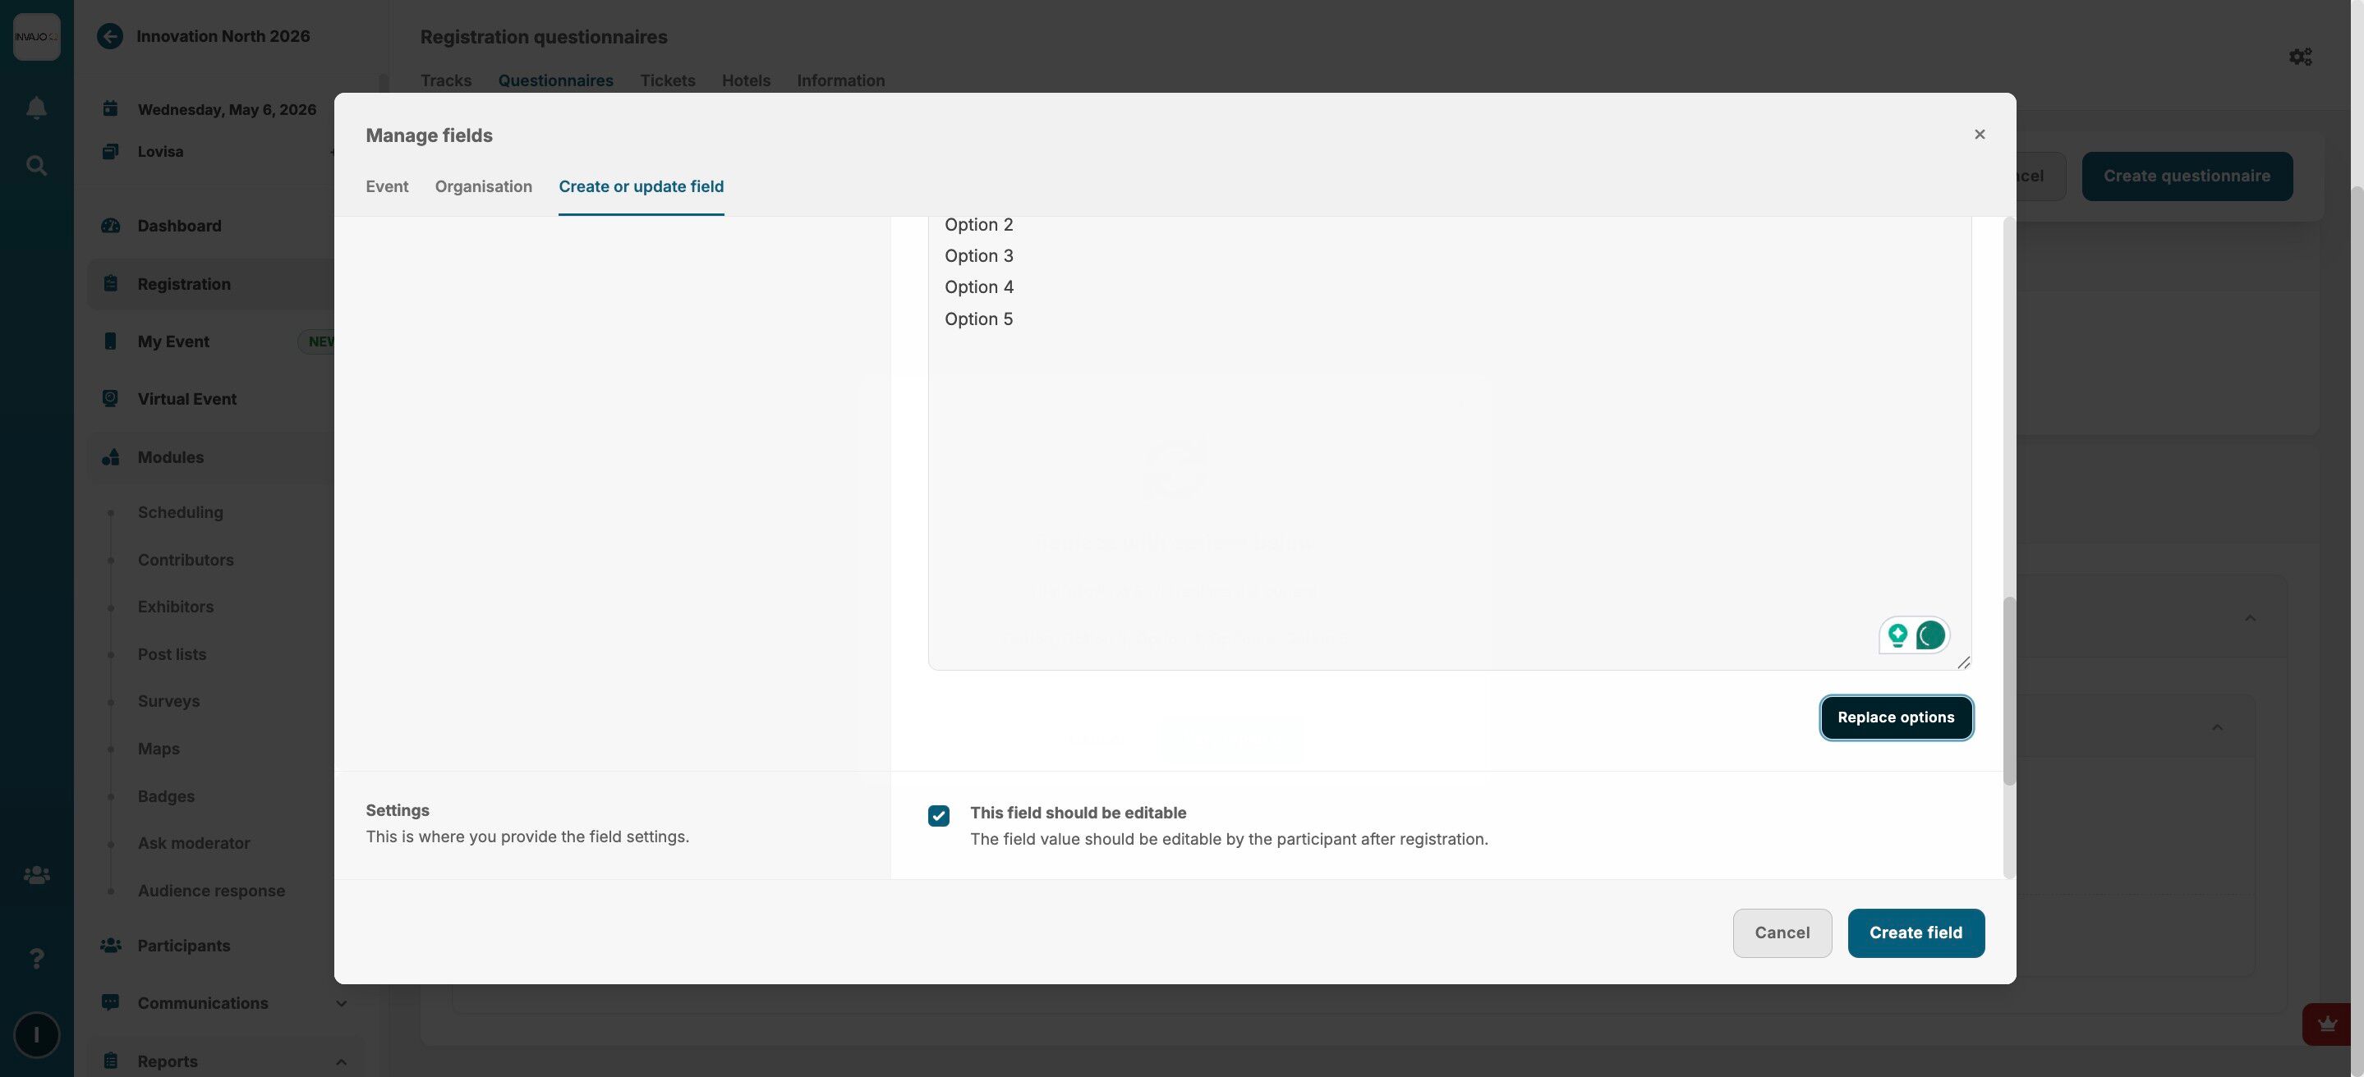Click the notification bell icon
Image resolution: width=2364 pixels, height=1077 pixels.
pyautogui.click(x=36, y=108)
